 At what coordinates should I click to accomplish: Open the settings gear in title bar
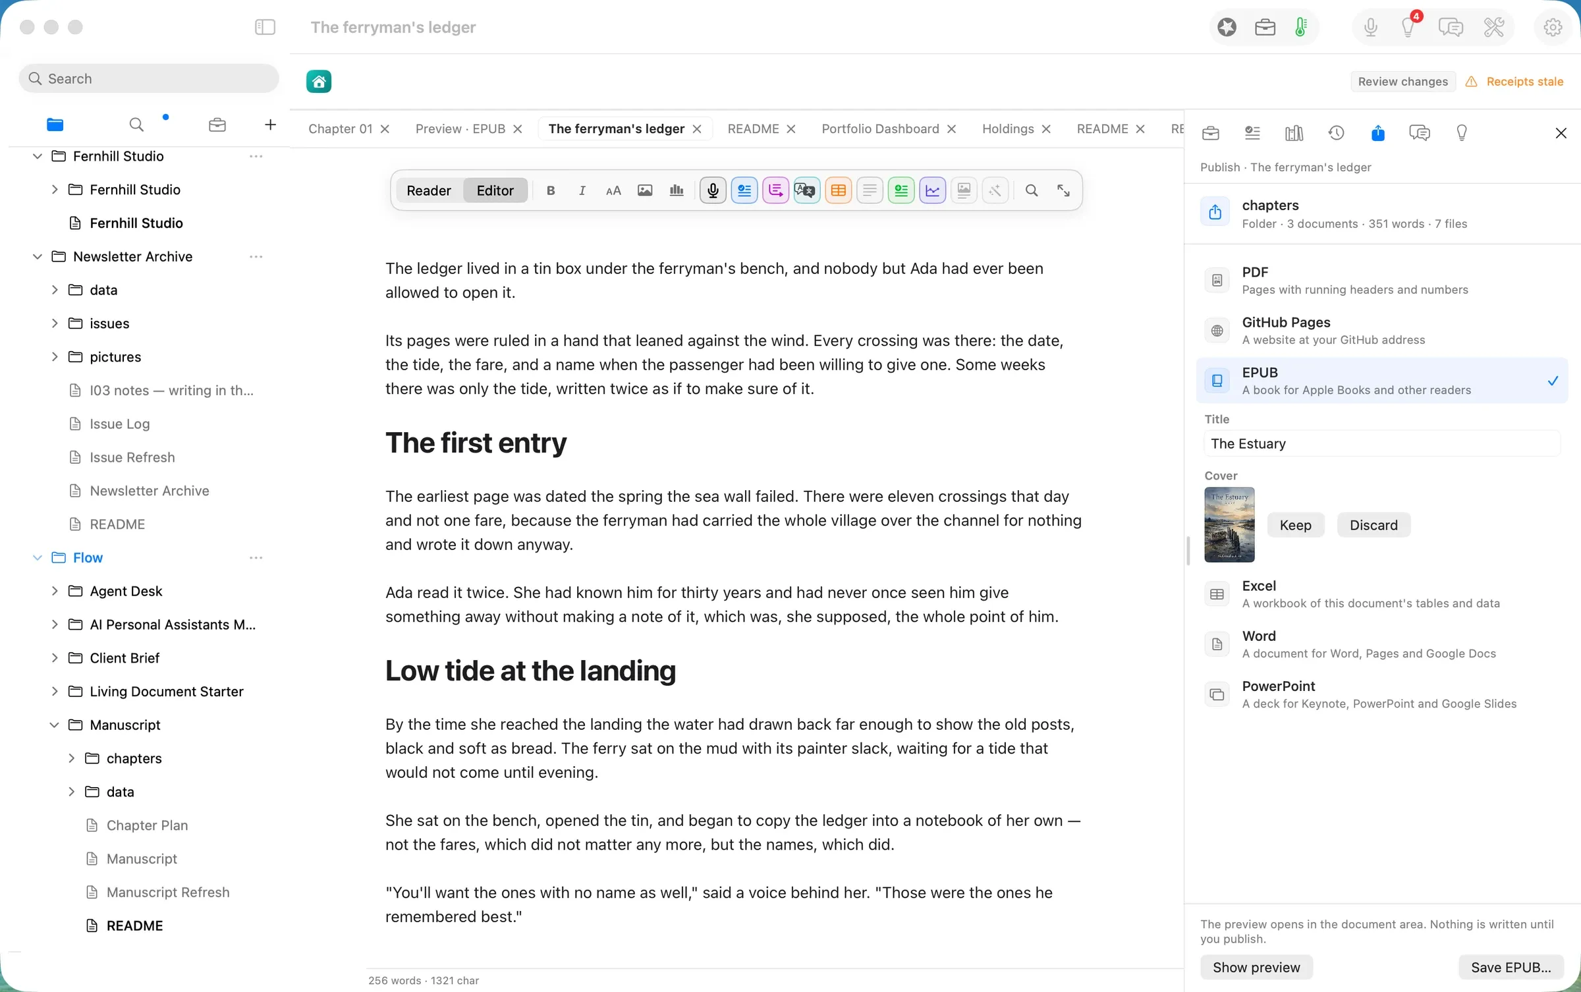tap(1553, 27)
